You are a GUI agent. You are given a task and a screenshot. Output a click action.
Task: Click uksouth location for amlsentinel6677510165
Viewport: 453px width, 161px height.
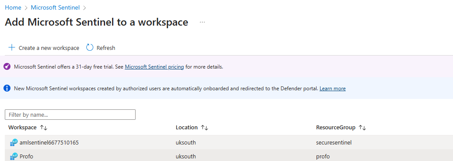coord(186,142)
